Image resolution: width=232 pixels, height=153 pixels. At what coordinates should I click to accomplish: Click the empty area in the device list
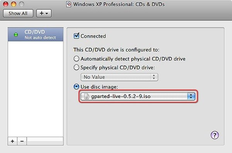click(36, 89)
